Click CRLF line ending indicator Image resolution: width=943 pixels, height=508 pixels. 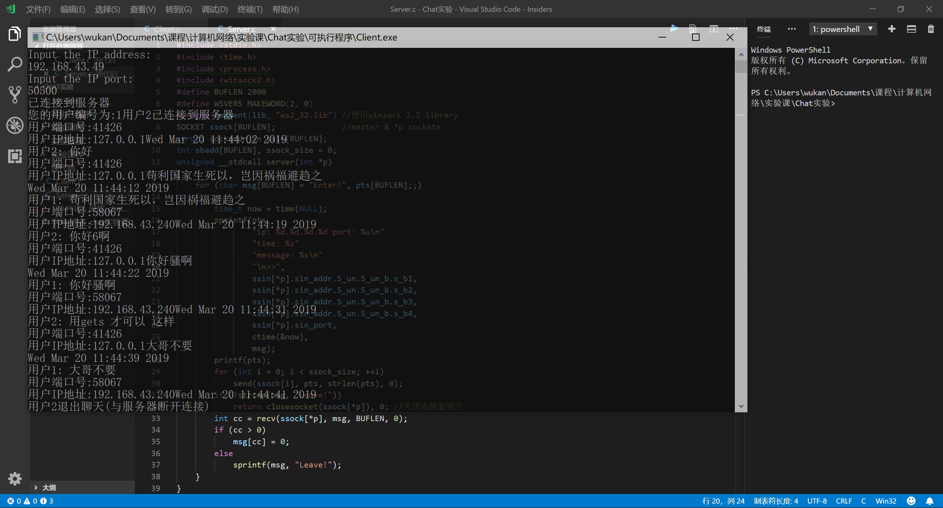(x=844, y=501)
